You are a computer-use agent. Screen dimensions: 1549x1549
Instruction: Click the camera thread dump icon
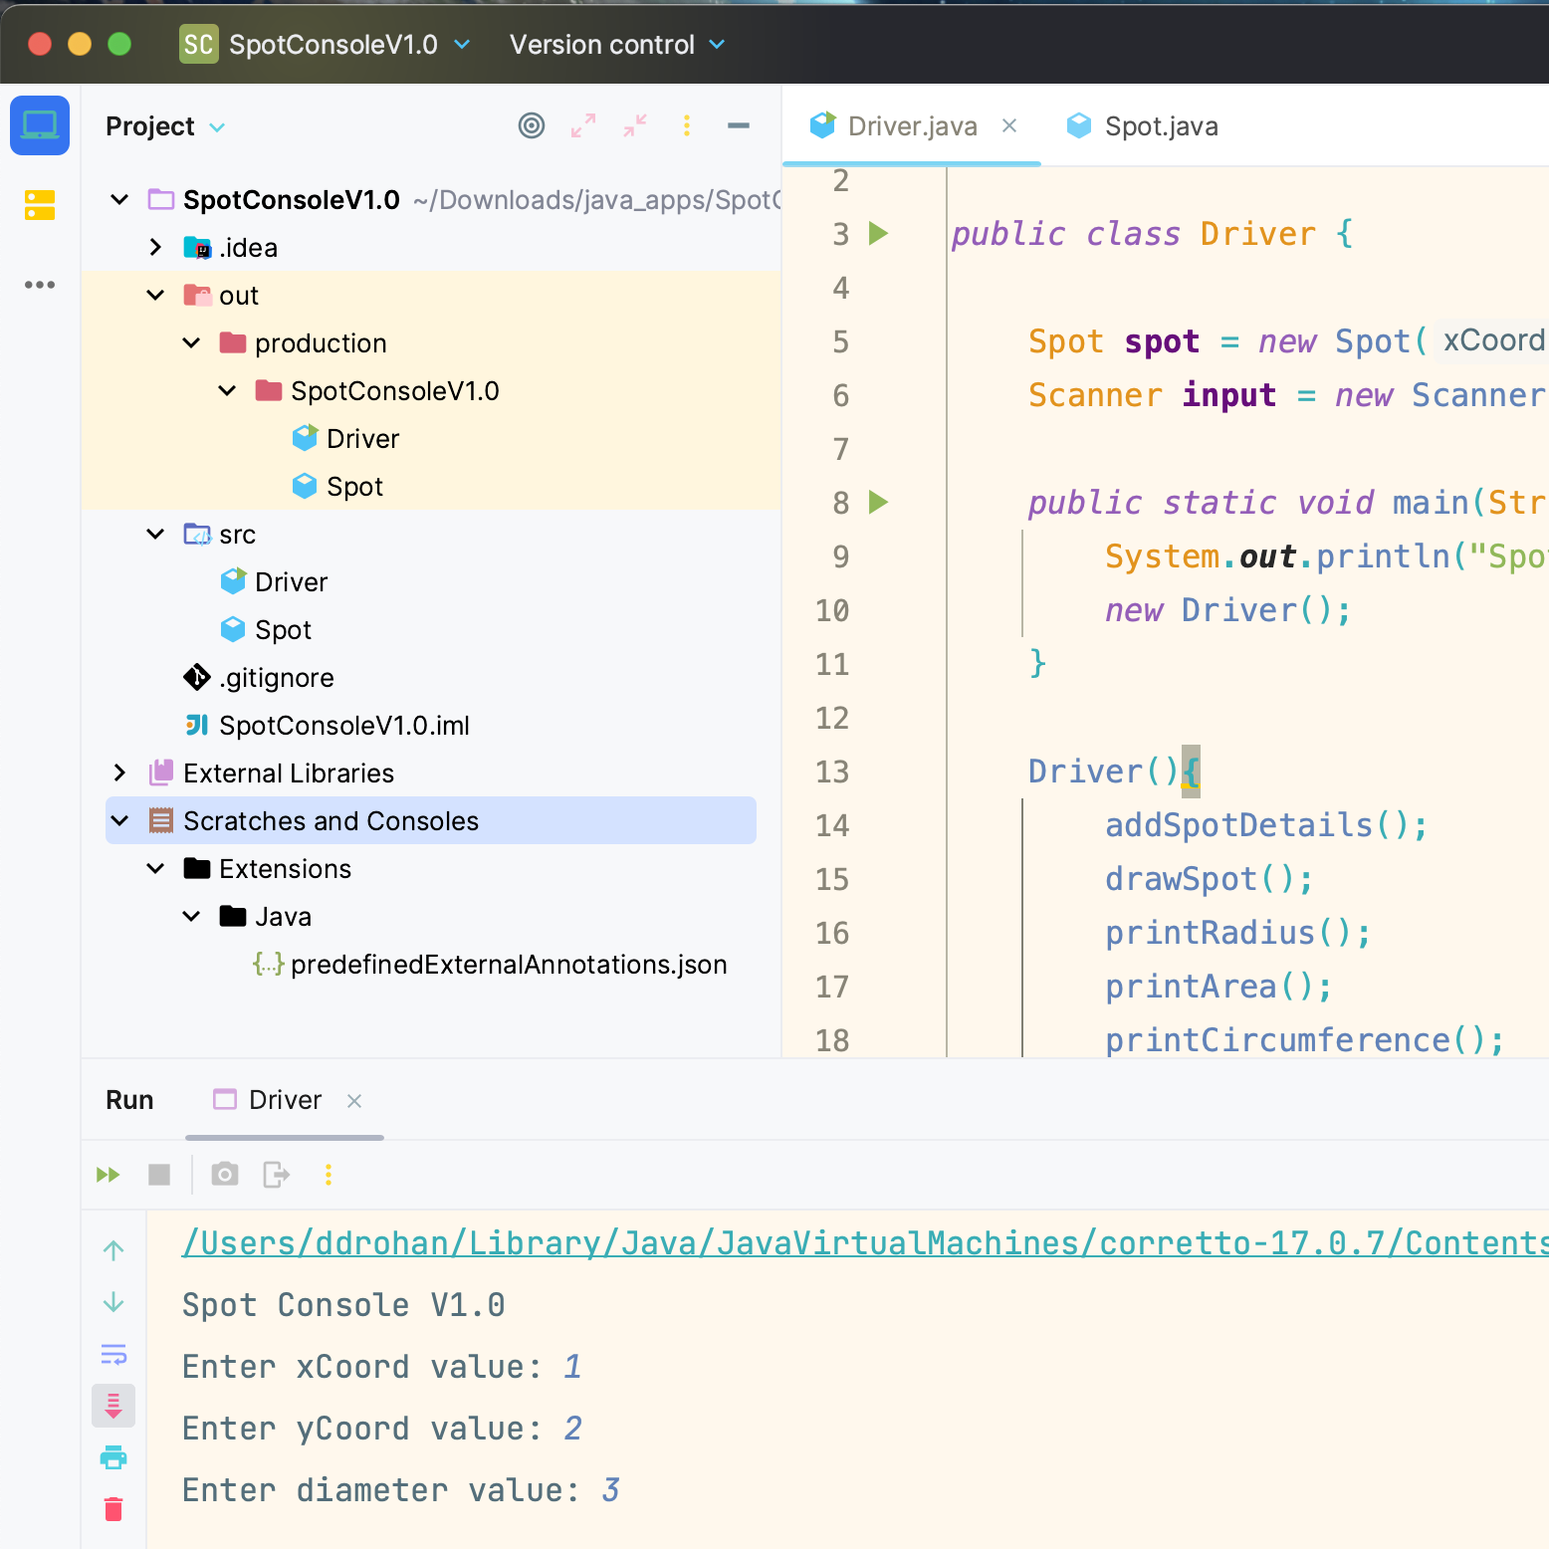pos(225,1175)
